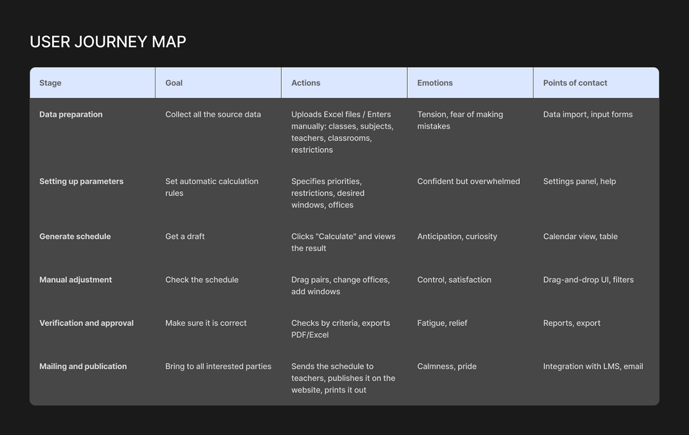Click the "Confident but overwhelmed" emotion cell
689x435 pixels.
[468, 181]
